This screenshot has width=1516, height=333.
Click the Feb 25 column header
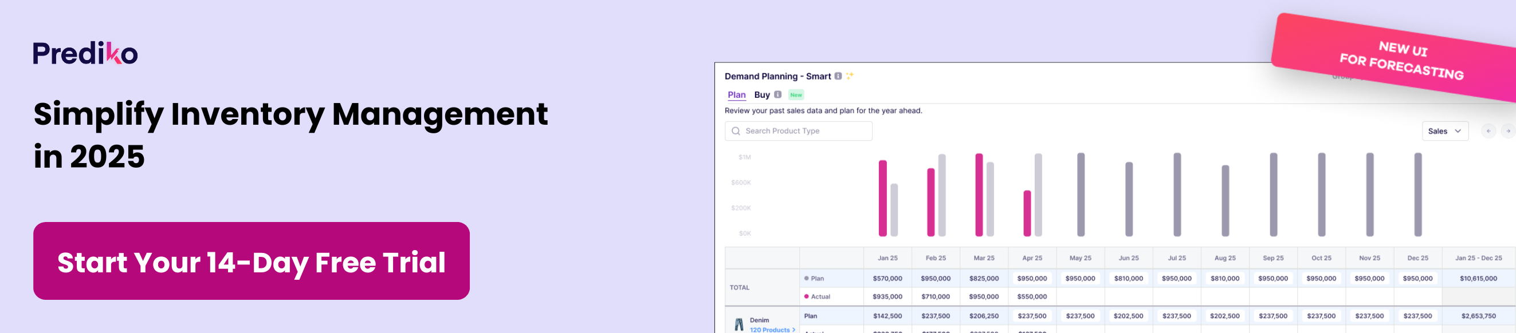point(936,258)
